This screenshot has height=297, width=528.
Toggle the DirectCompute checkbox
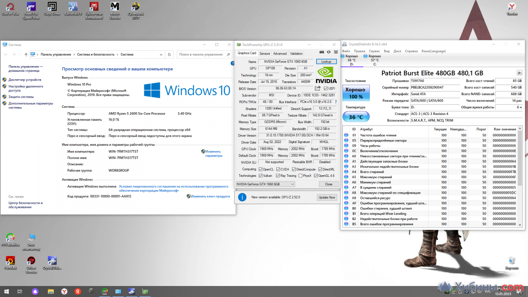293,169
